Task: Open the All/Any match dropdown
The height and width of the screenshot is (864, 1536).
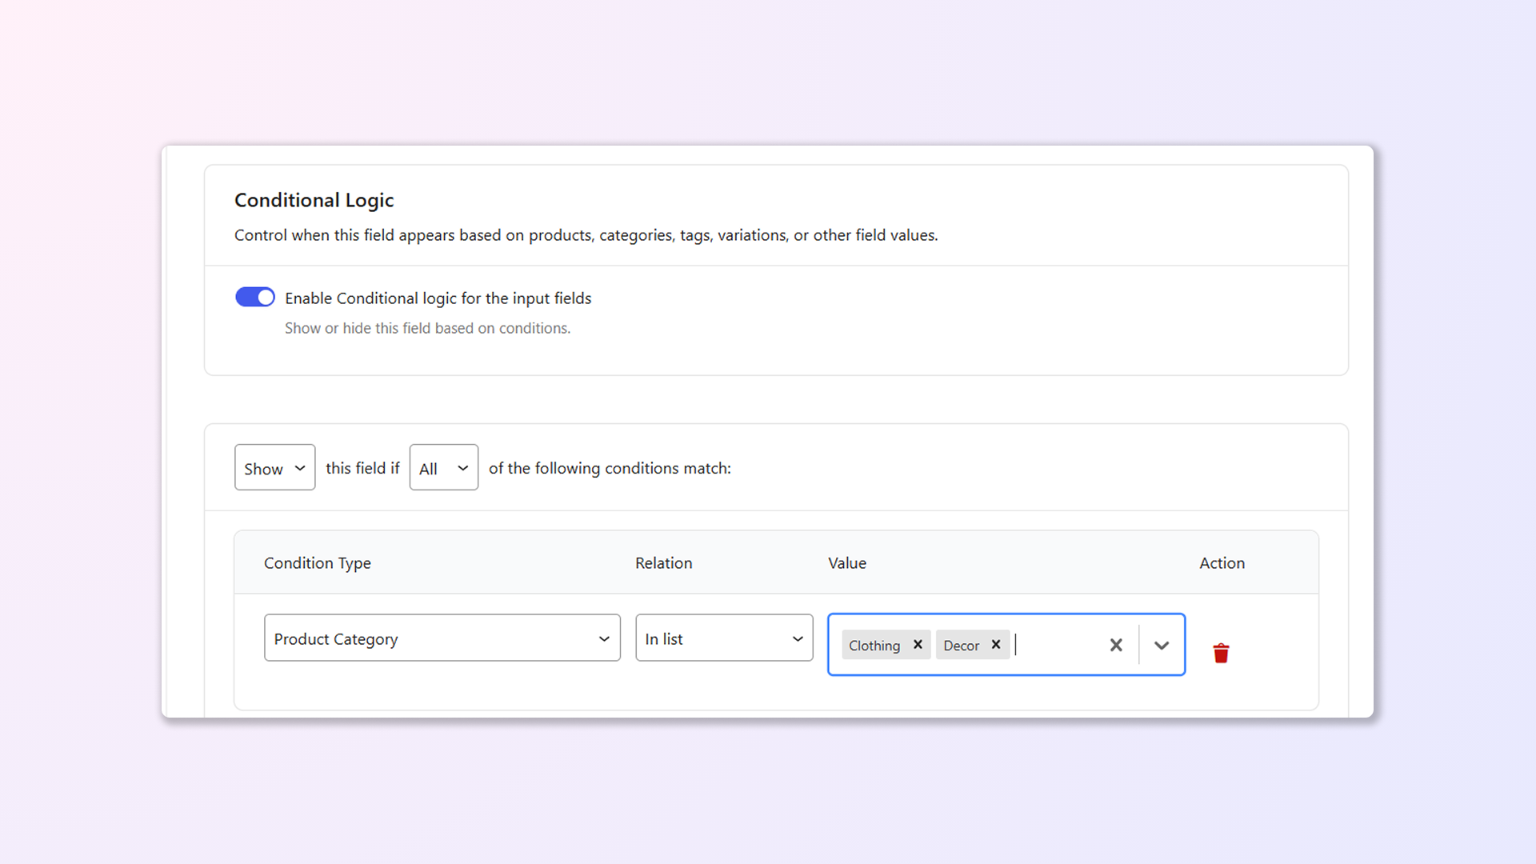Action: [443, 468]
